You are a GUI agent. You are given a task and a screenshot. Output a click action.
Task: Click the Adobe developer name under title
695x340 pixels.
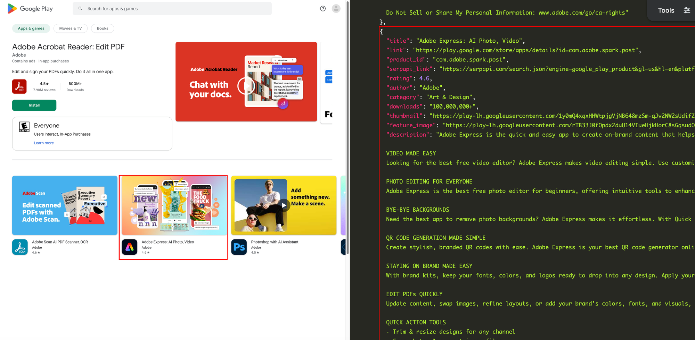[x=19, y=55]
